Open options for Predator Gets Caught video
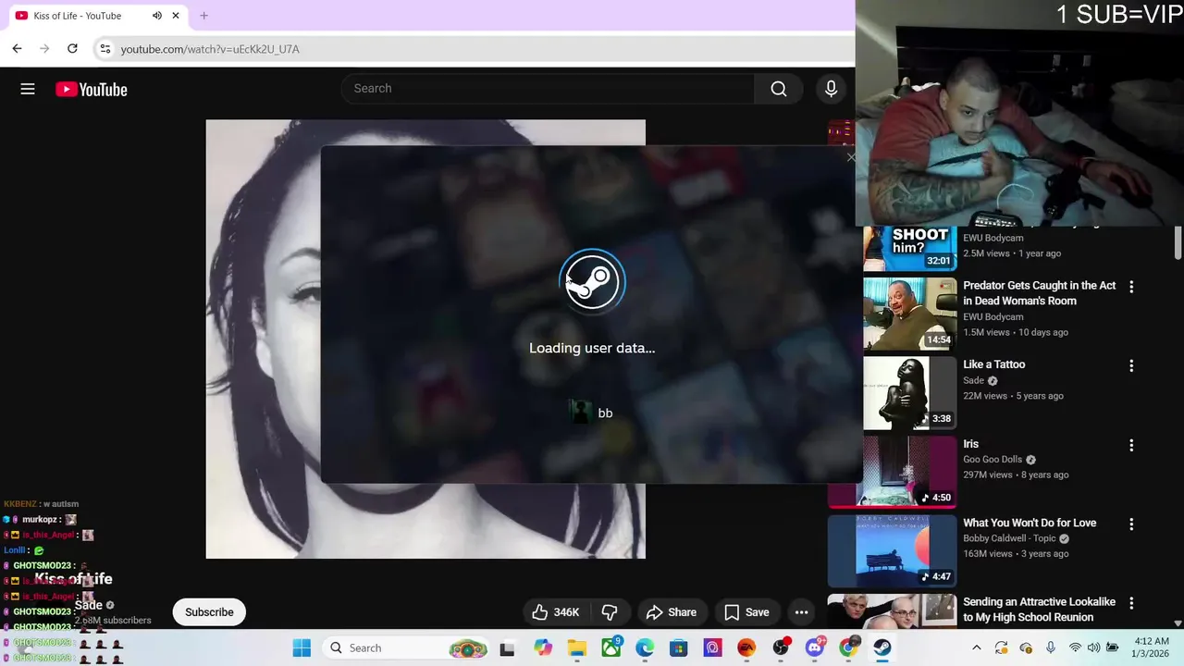 [x=1130, y=287]
